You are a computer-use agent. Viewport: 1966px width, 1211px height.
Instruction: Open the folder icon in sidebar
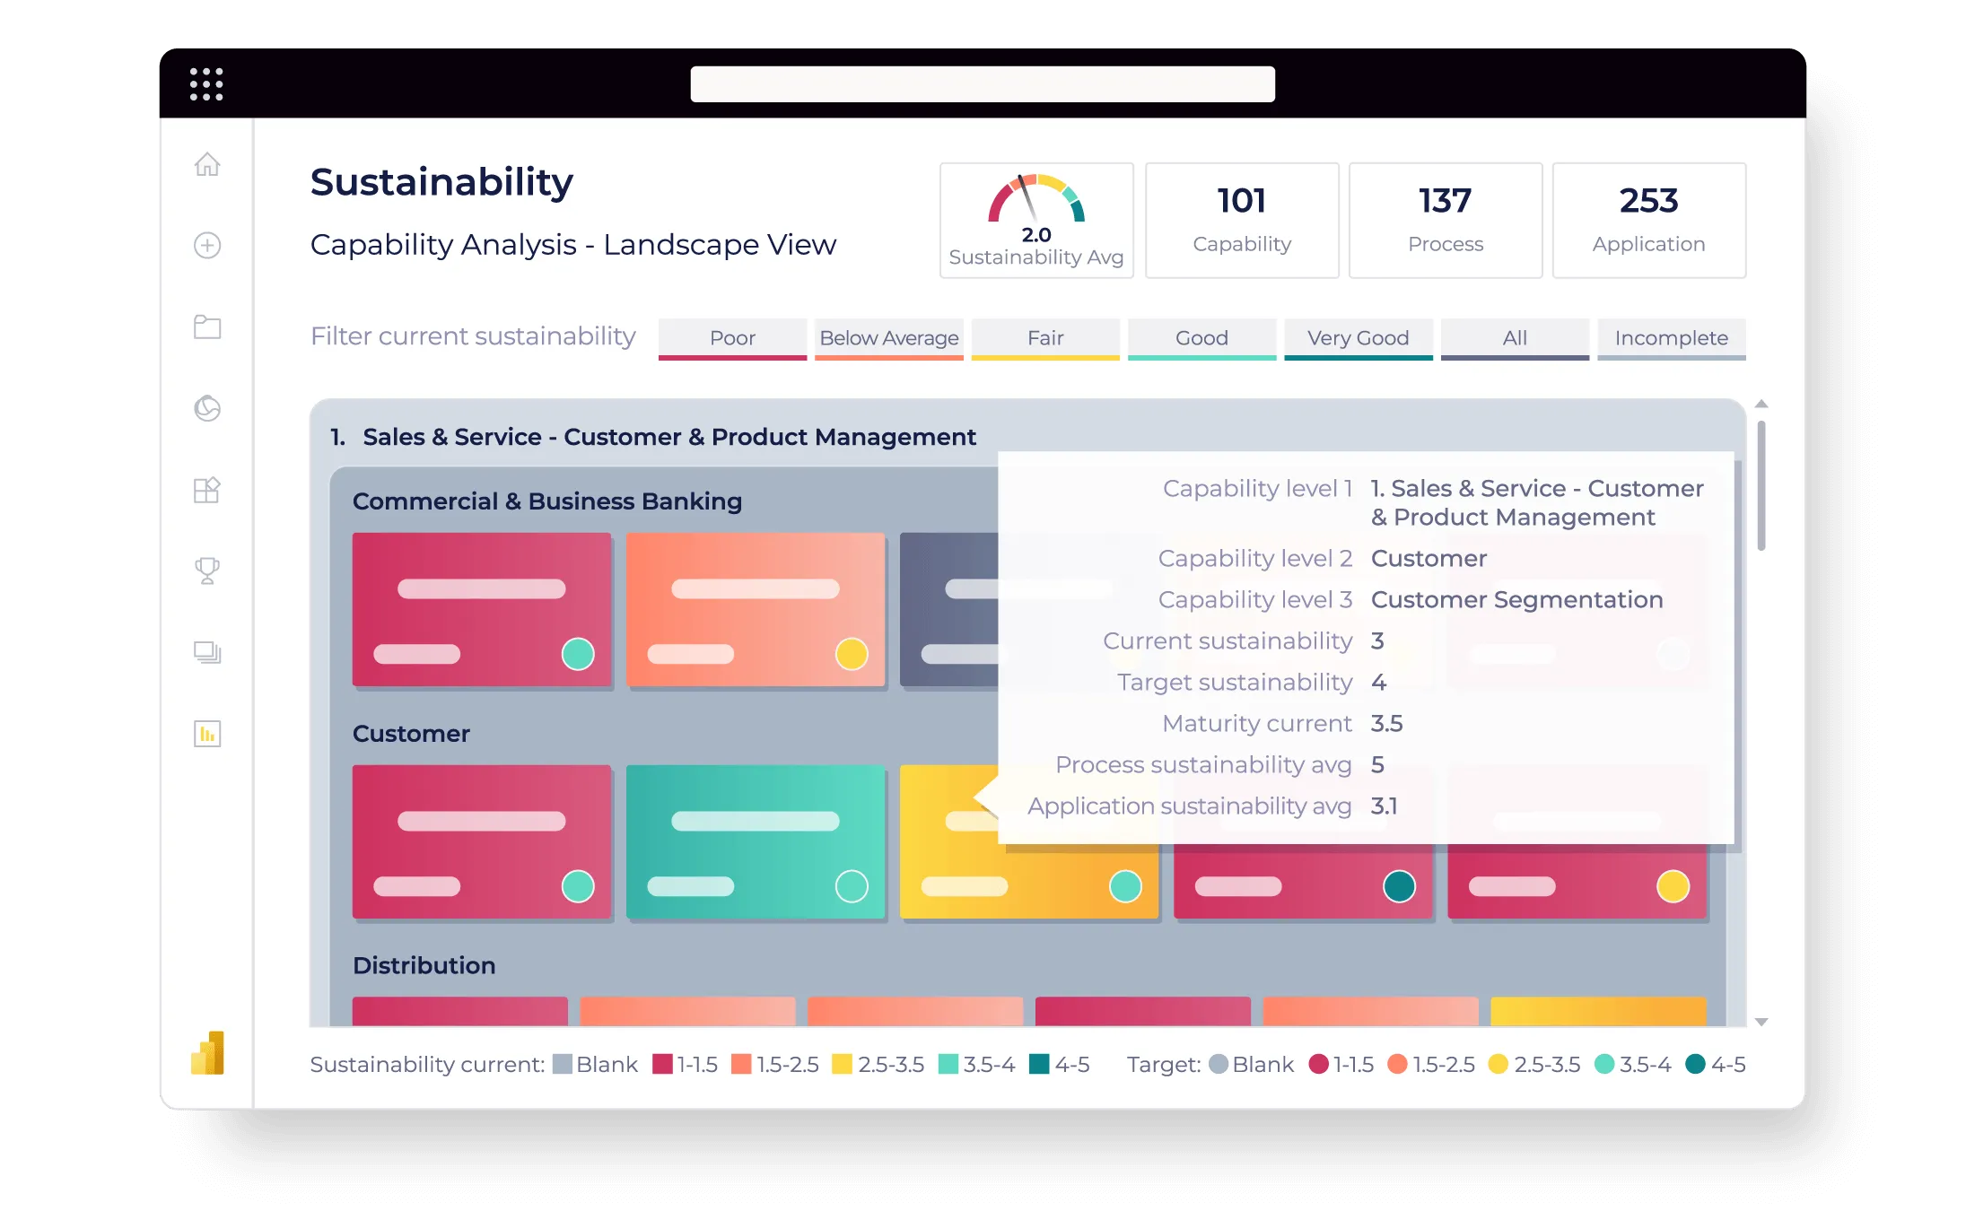(207, 327)
